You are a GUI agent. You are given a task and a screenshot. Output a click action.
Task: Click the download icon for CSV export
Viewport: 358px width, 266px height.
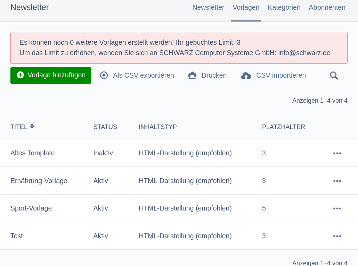[104, 75]
